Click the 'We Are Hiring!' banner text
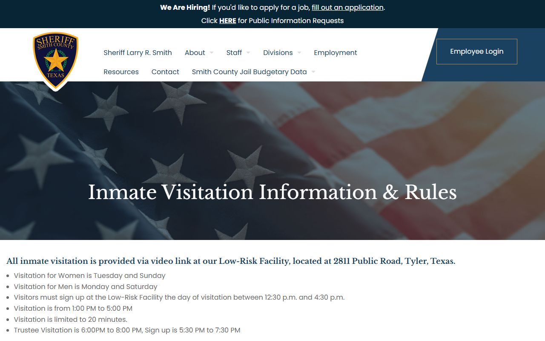This screenshot has height=341, width=545. pos(185,7)
